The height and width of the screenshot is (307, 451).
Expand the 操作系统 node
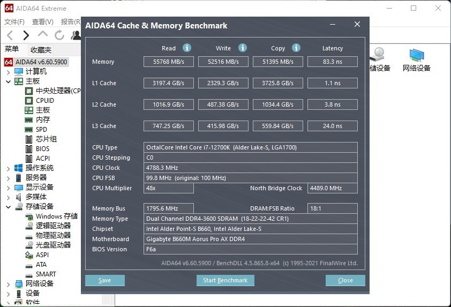9,169
